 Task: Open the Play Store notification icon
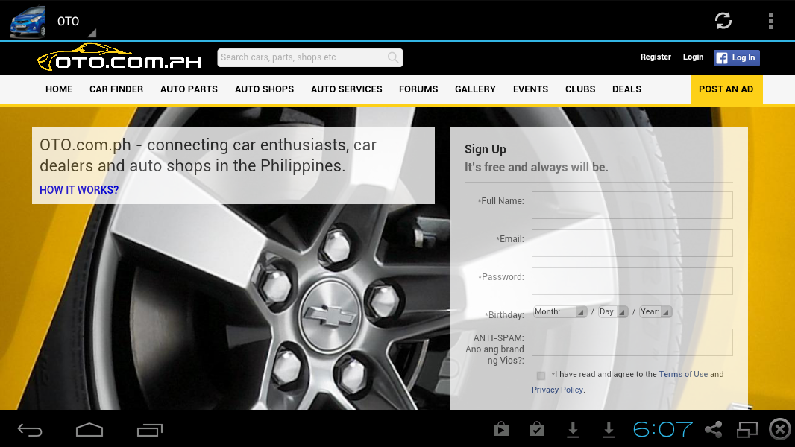[501, 429]
